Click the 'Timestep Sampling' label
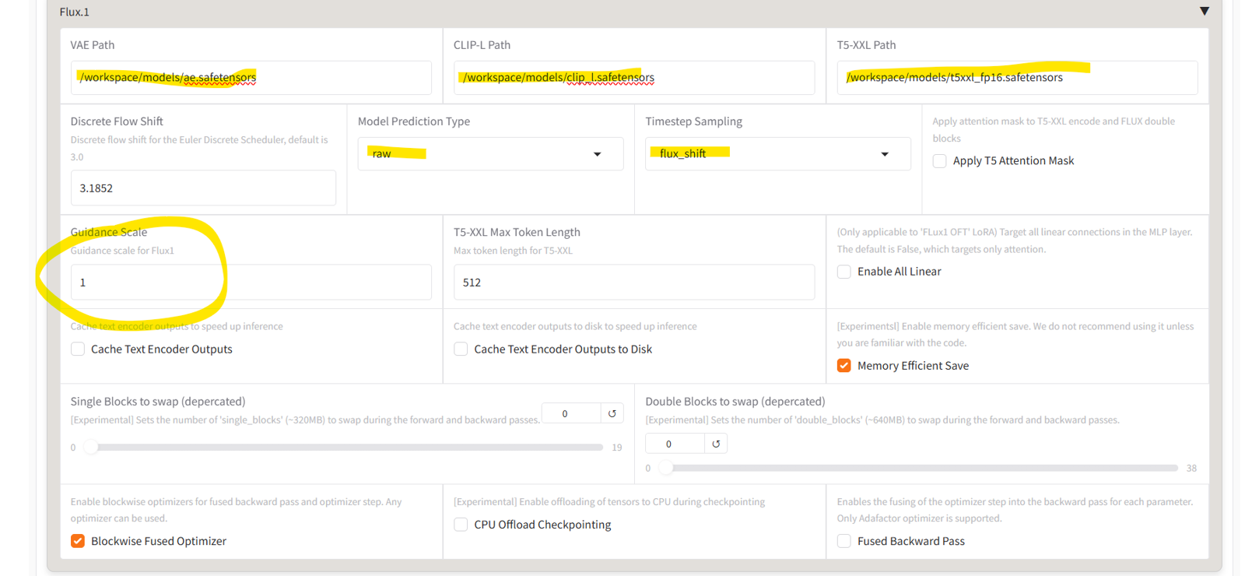Screen dimensions: 1245x576 [693, 121]
